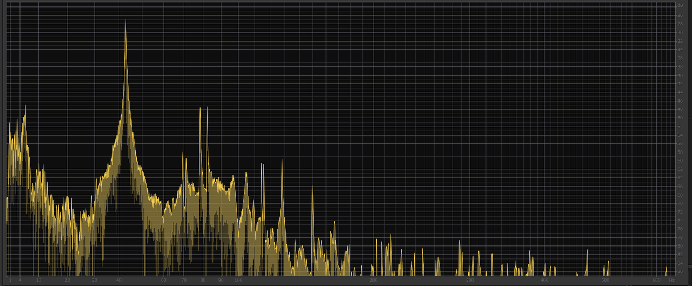692x286 pixels.
Task: Click the -40 level label
Action: point(680,75)
